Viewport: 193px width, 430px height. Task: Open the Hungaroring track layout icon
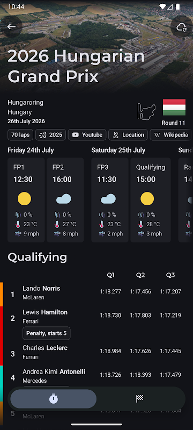[146, 111]
